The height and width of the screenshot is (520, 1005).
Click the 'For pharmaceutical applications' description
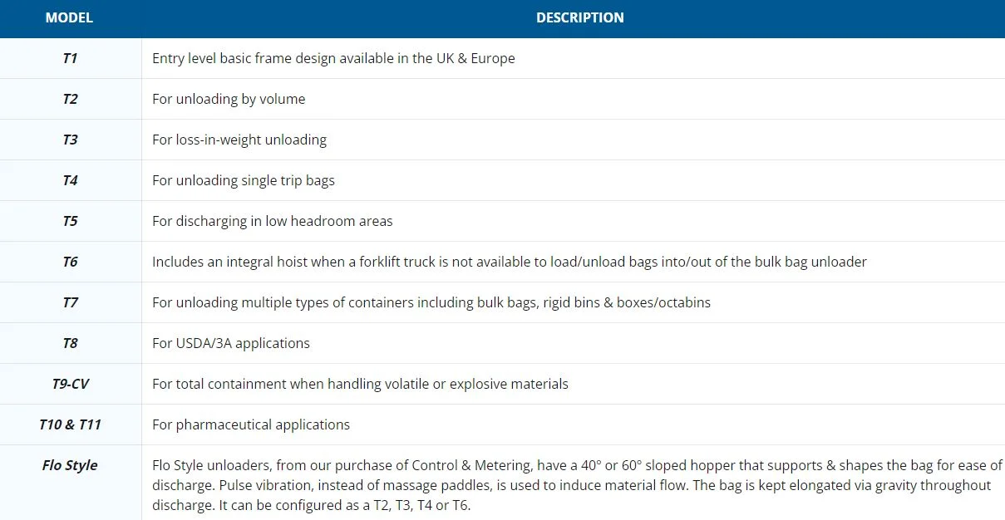click(251, 424)
